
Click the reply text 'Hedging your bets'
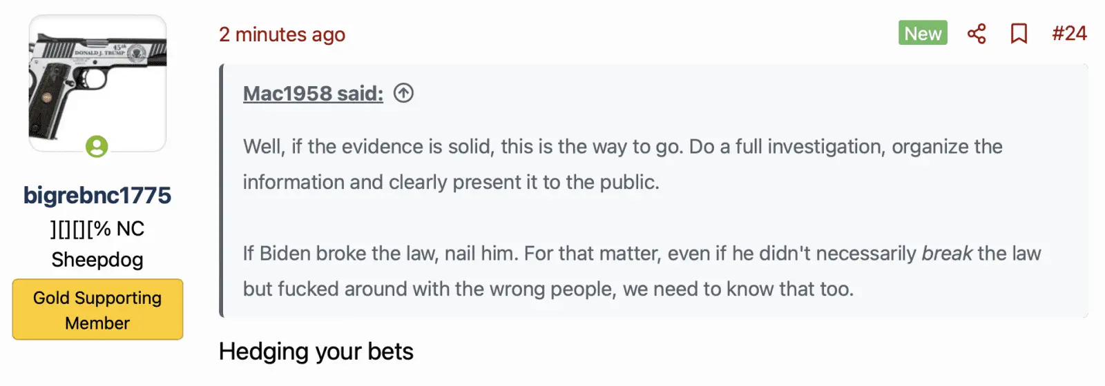316,352
